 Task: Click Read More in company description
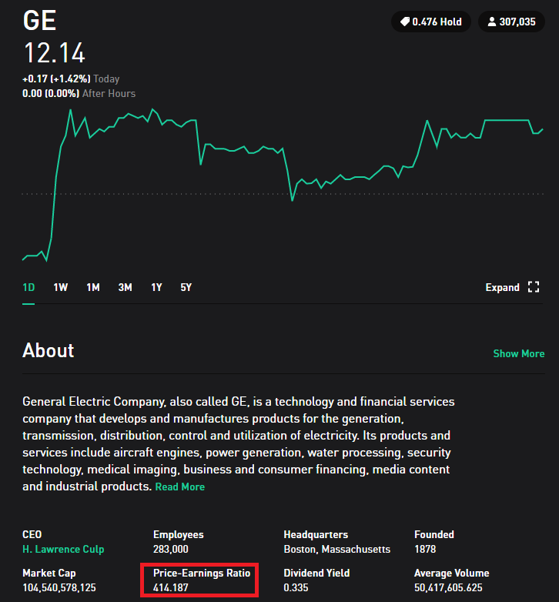tap(179, 487)
